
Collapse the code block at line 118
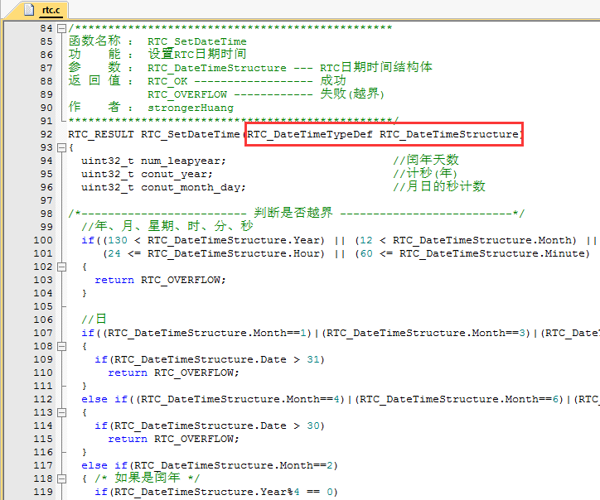(61, 478)
